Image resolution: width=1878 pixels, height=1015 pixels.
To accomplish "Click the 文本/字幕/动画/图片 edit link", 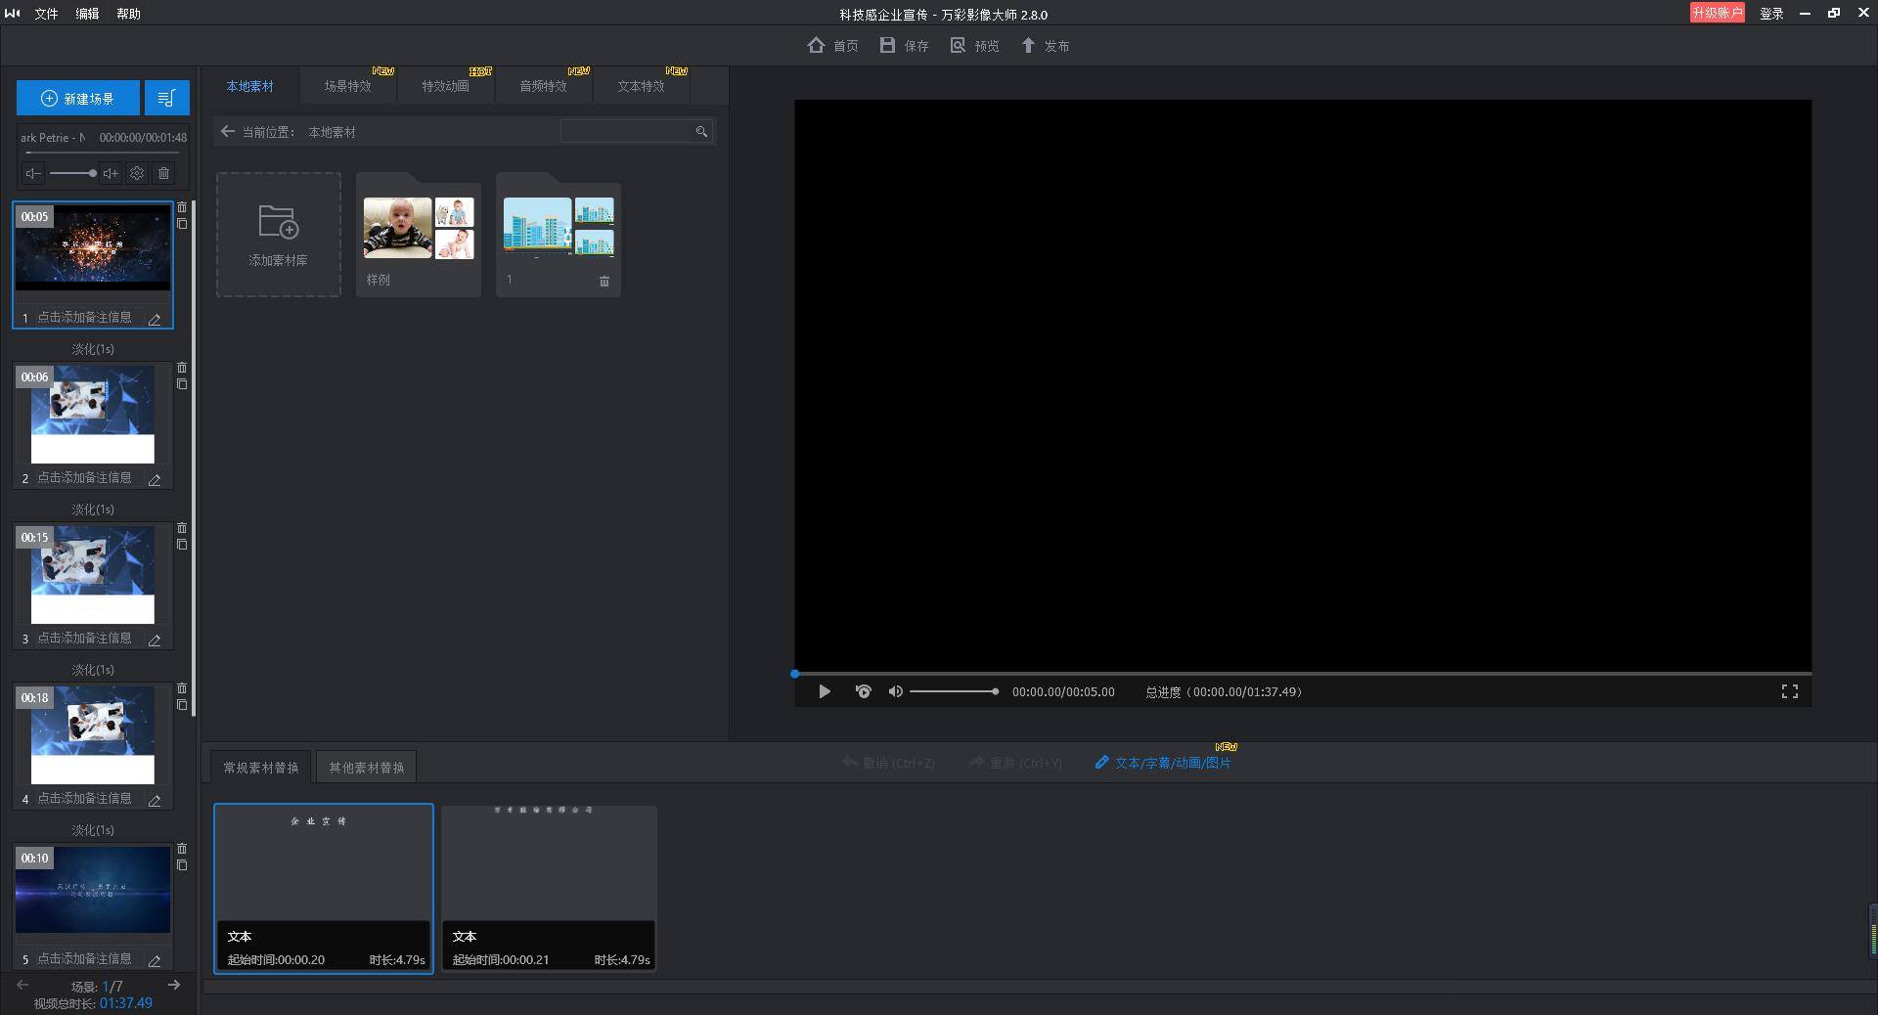I will (1163, 763).
